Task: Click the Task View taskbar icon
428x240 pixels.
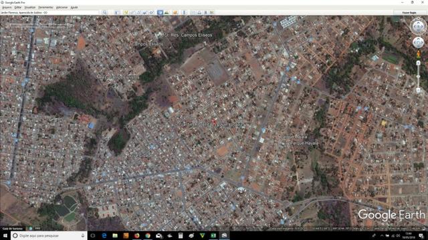Action: click(x=93, y=235)
